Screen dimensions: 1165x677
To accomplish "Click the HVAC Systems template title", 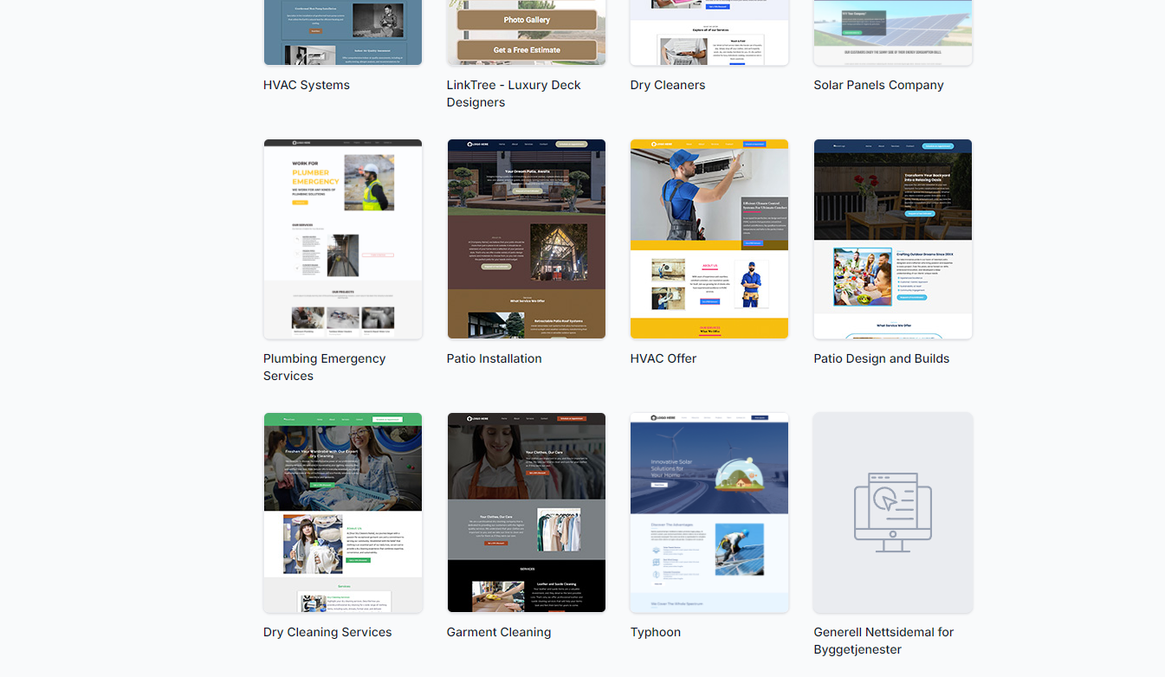I will tap(307, 85).
